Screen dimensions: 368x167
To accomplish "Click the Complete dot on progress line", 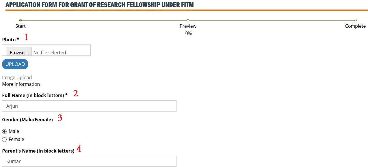I will 356,20.
